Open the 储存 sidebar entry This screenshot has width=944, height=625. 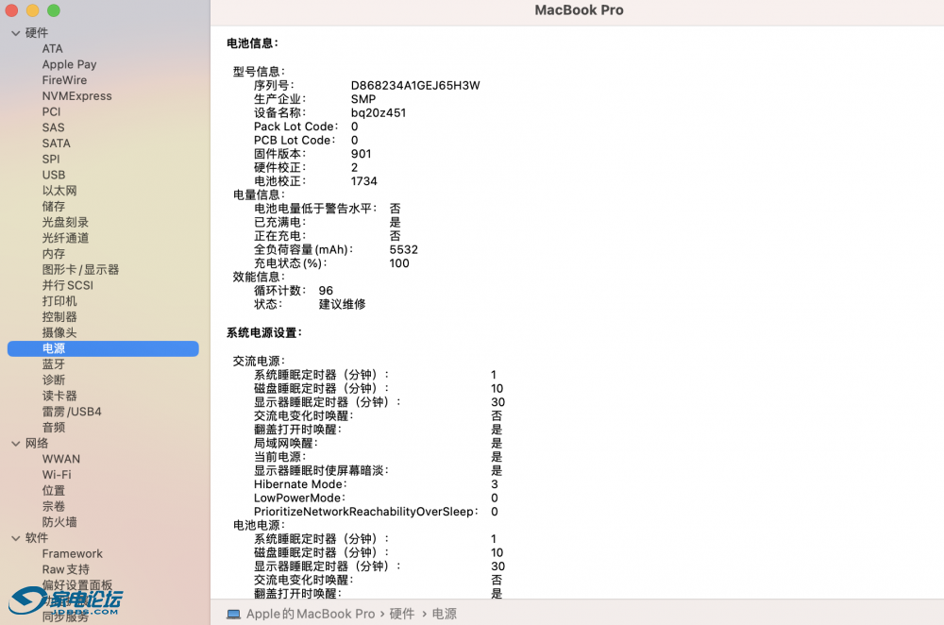click(x=54, y=207)
